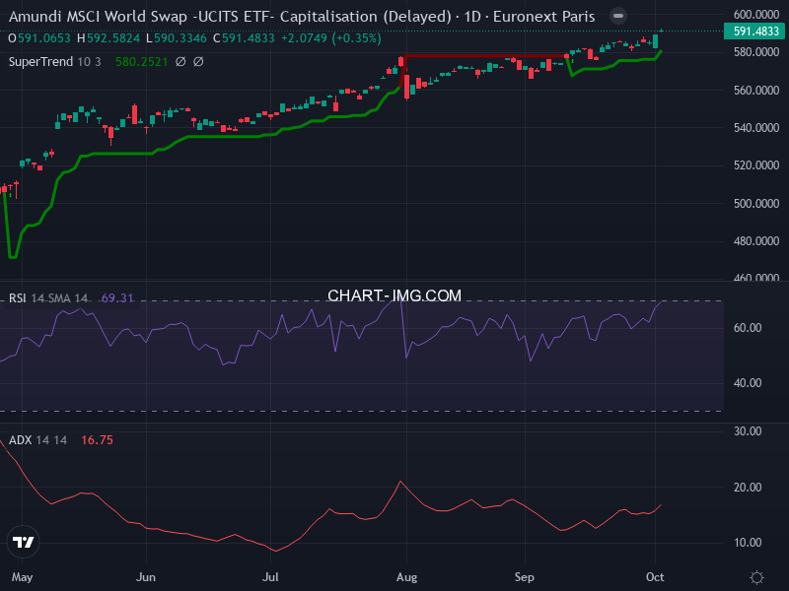Image resolution: width=789 pixels, height=591 pixels.
Task: Click the market status indicator icon
Action: click(617, 17)
